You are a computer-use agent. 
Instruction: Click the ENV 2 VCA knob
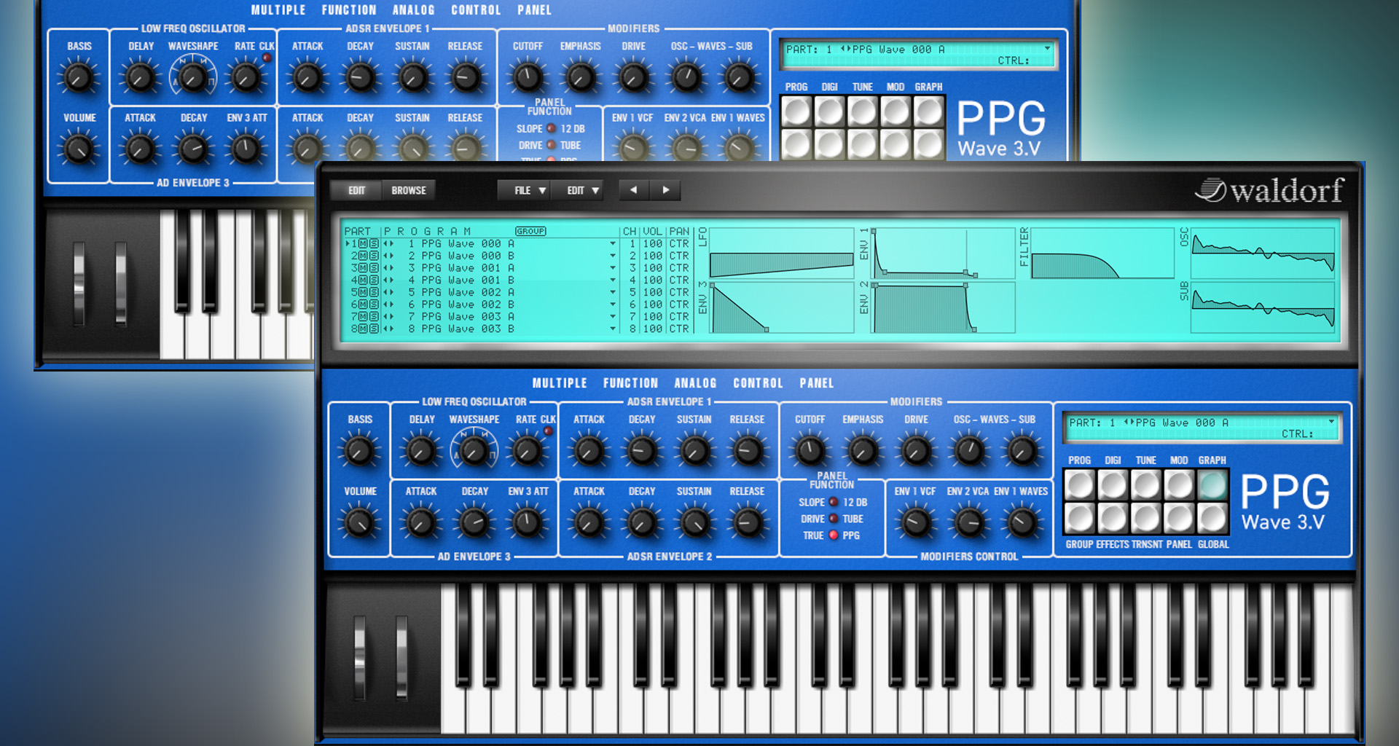click(968, 522)
